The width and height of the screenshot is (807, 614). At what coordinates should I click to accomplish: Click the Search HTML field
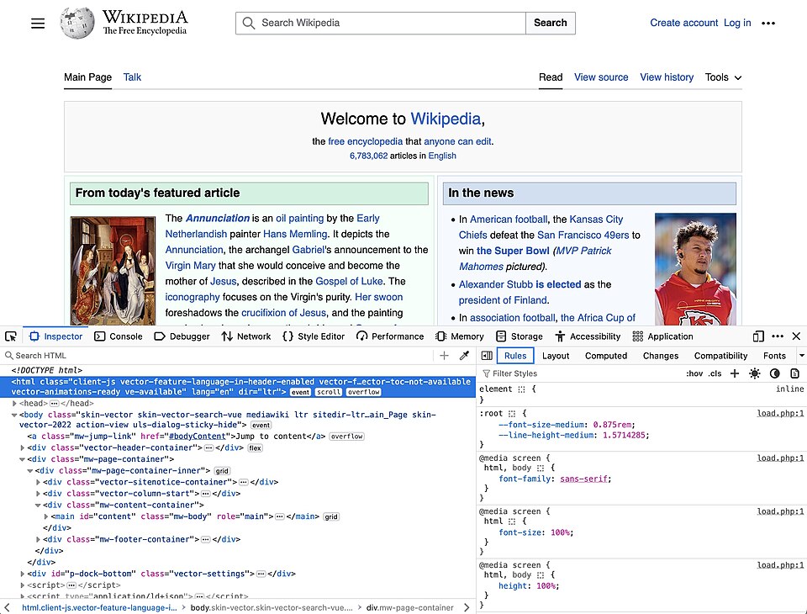point(219,356)
